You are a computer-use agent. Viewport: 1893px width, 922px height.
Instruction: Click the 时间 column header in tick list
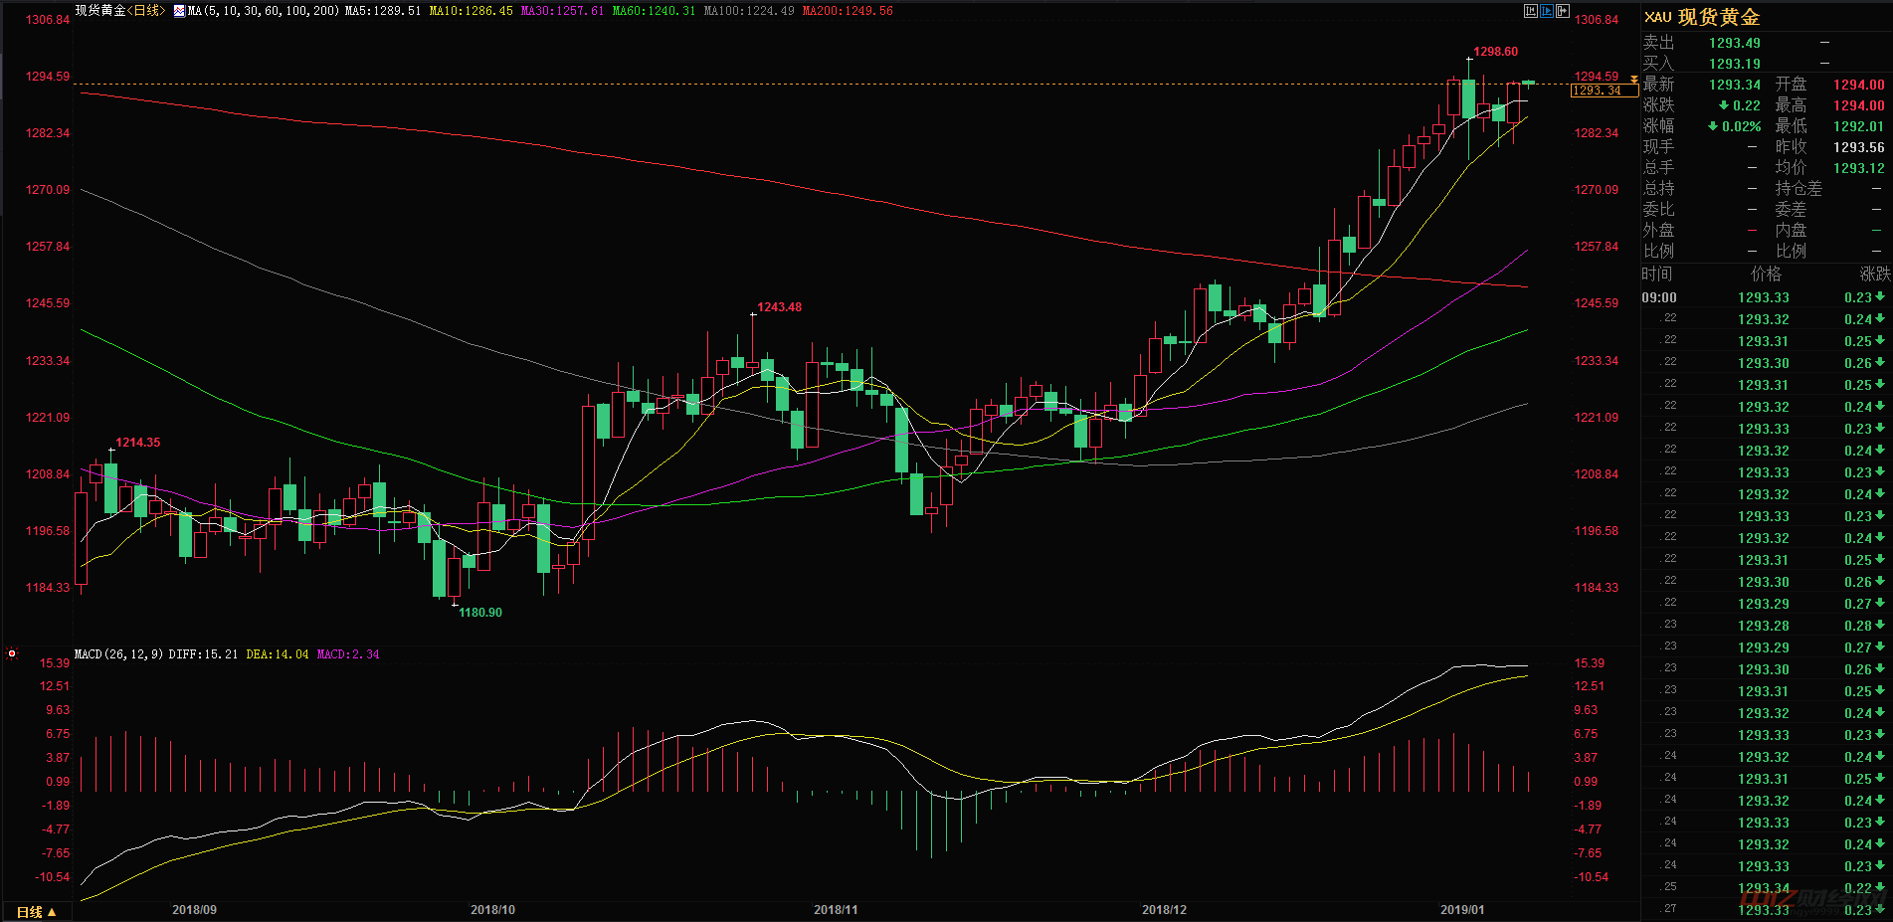(1657, 275)
